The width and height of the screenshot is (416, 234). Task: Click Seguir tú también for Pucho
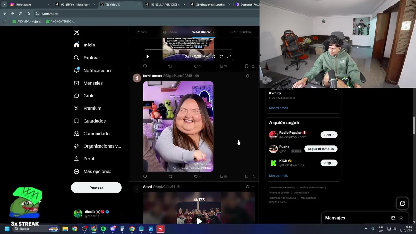click(321, 149)
